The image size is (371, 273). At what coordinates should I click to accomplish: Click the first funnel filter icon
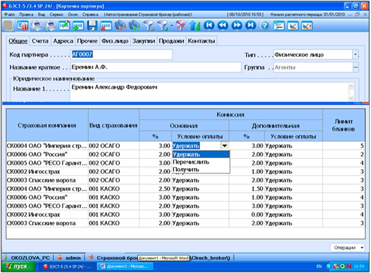point(148,26)
